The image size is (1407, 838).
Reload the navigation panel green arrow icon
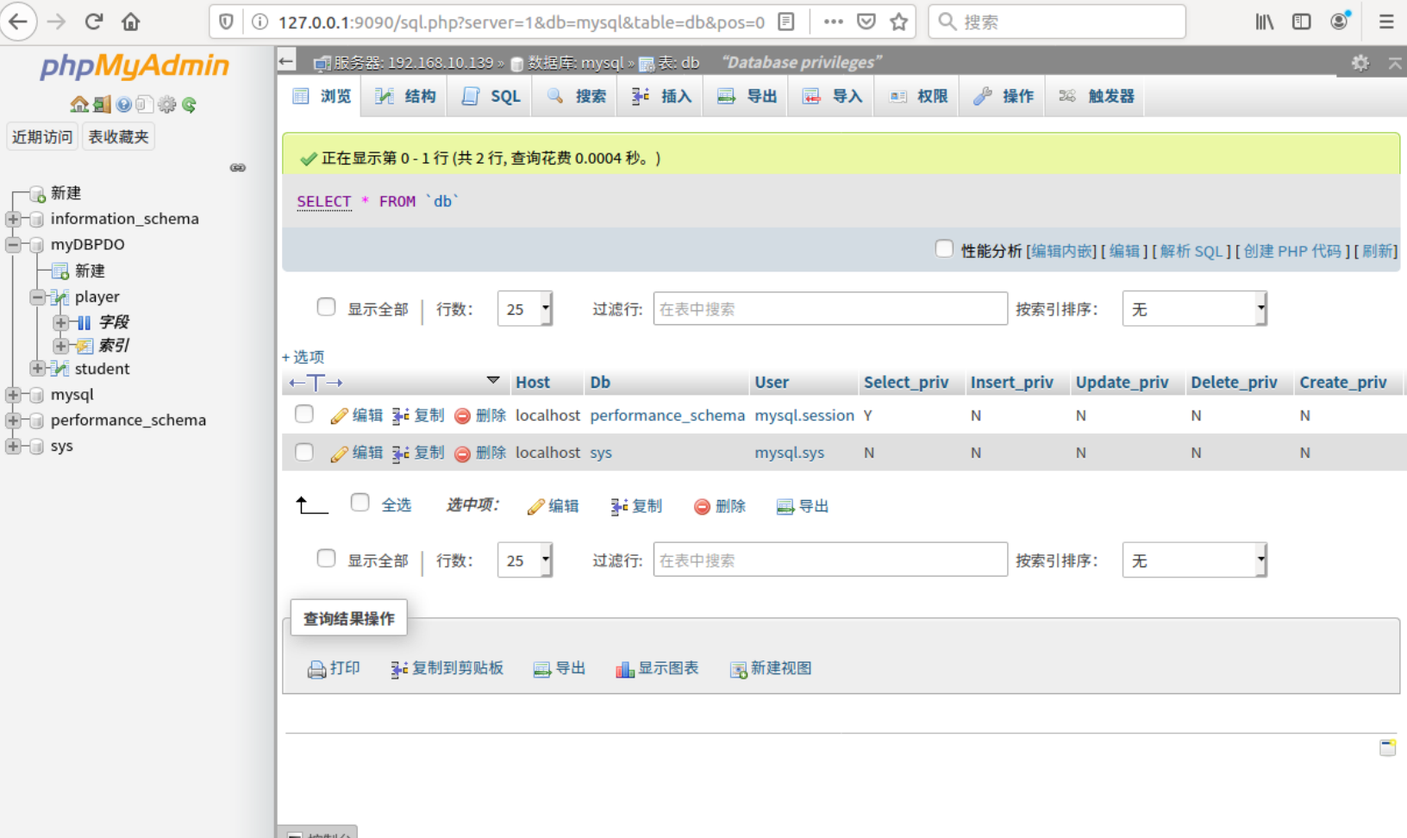pyautogui.click(x=189, y=104)
